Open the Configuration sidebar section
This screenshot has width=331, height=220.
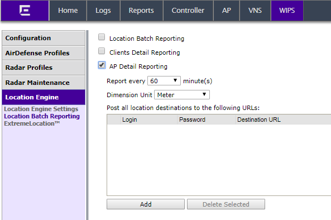44,38
